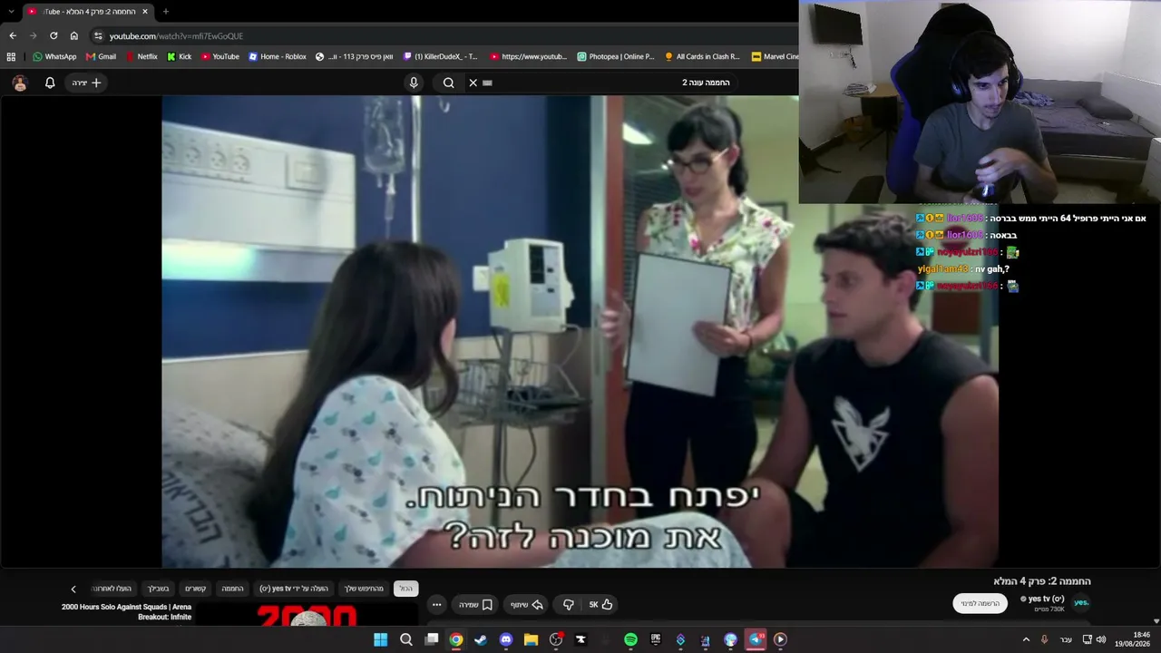Select the 'הועלה על ידי yes tv' chip
Image resolution: width=1161 pixels, height=653 pixels.
point(294,589)
